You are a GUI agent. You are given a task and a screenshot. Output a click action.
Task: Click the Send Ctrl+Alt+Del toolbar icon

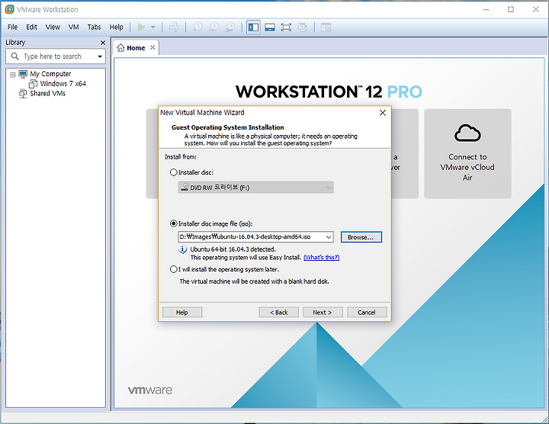click(174, 27)
